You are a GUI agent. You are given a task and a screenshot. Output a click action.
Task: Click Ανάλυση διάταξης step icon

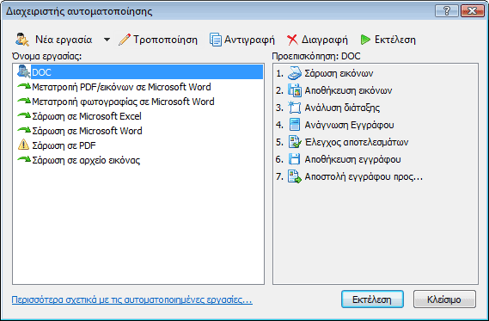coord(295,108)
